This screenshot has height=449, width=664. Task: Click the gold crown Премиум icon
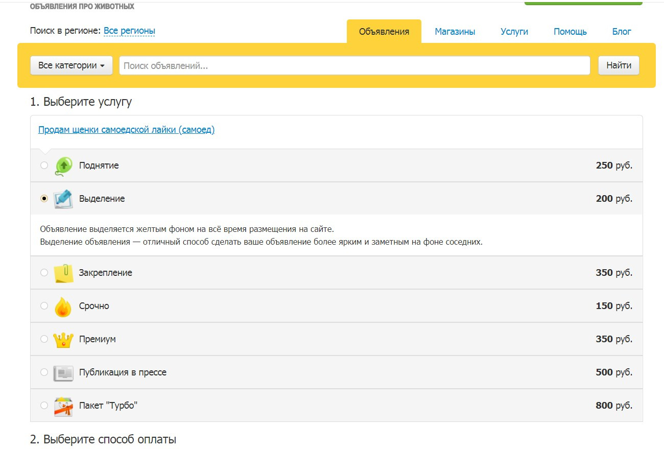pyautogui.click(x=63, y=340)
